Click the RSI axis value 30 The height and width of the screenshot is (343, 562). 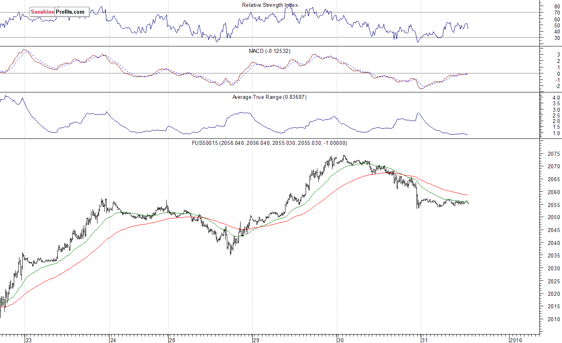coord(557,38)
